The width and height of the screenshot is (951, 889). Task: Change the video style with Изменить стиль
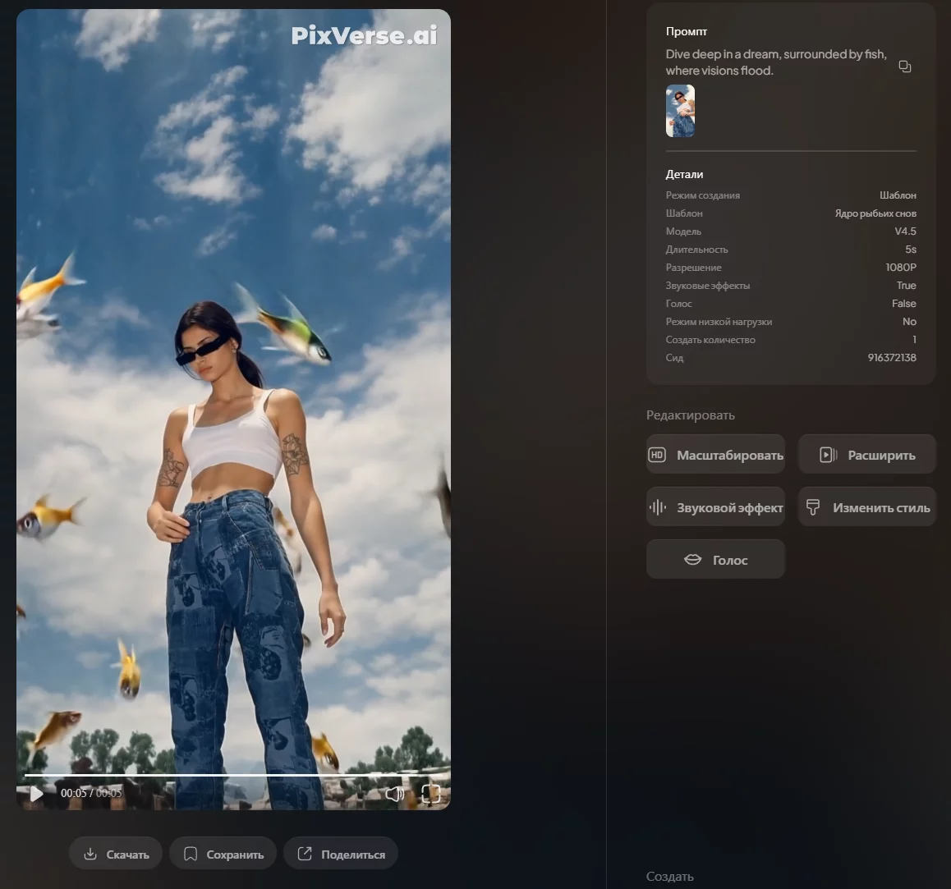pos(866,507)
